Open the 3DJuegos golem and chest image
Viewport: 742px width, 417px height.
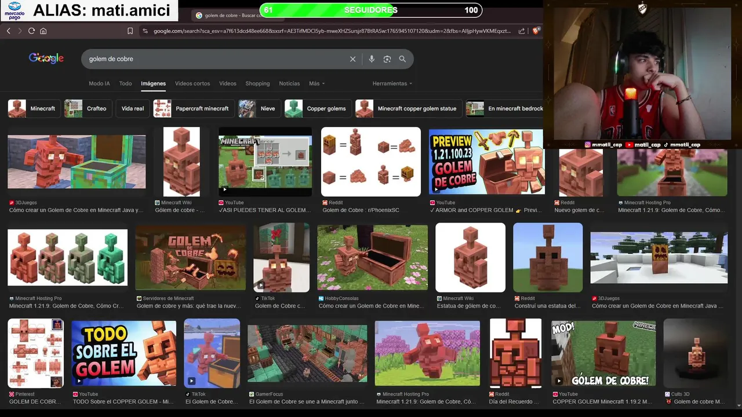coord(77,162)
